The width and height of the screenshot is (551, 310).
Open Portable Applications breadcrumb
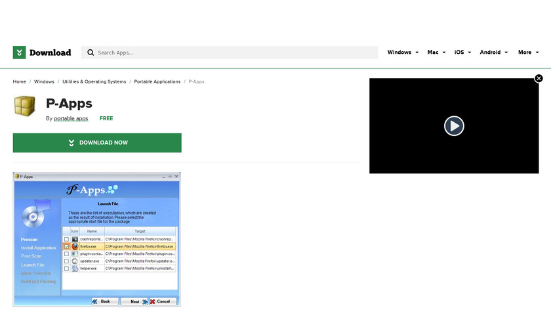point(157,81)
